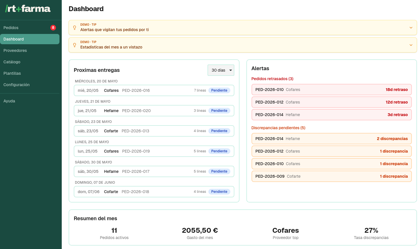Open delivery row PED-2026-017 from Hefame
The image size is (419, 249).
pyautogui.click(x=154, y=171)
